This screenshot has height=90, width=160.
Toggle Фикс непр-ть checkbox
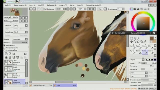point(4,45)
